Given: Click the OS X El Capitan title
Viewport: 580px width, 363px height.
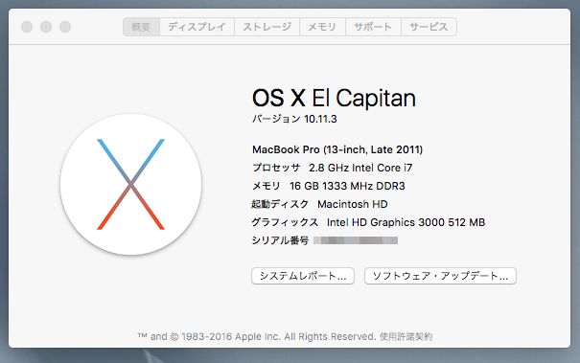Looking at the screenshot, I should [x=334, y=98].
